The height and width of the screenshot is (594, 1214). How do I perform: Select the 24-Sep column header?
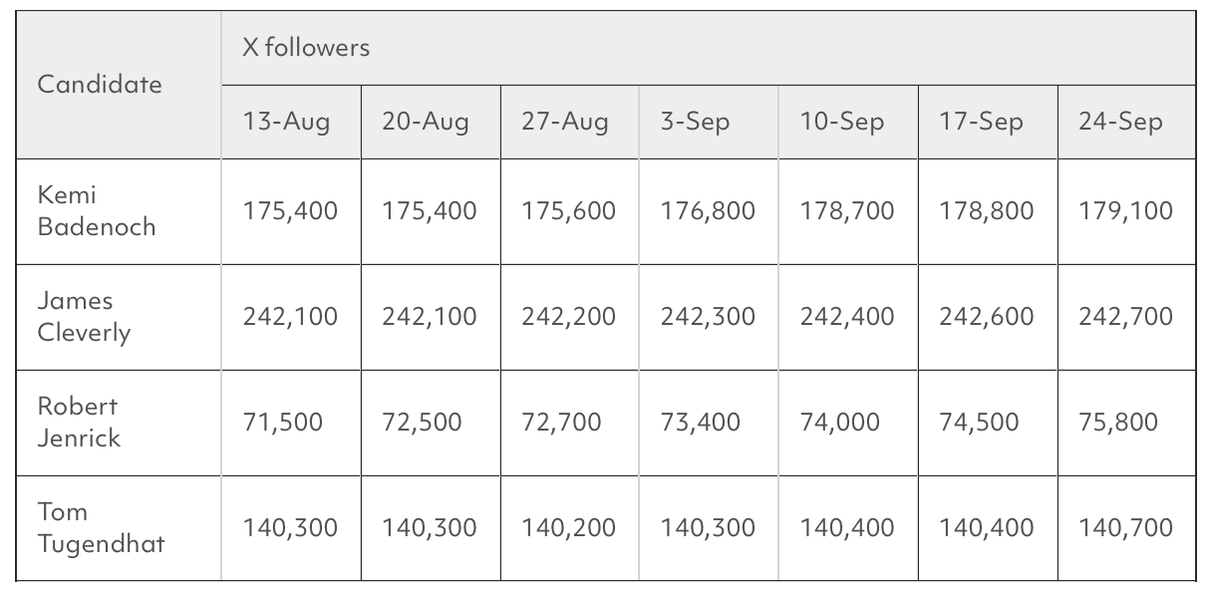[x=1120, y=123]
